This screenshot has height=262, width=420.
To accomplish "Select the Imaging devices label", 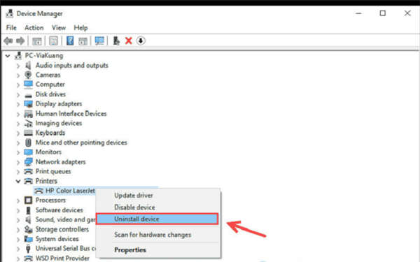I will (x=59, y=123).
